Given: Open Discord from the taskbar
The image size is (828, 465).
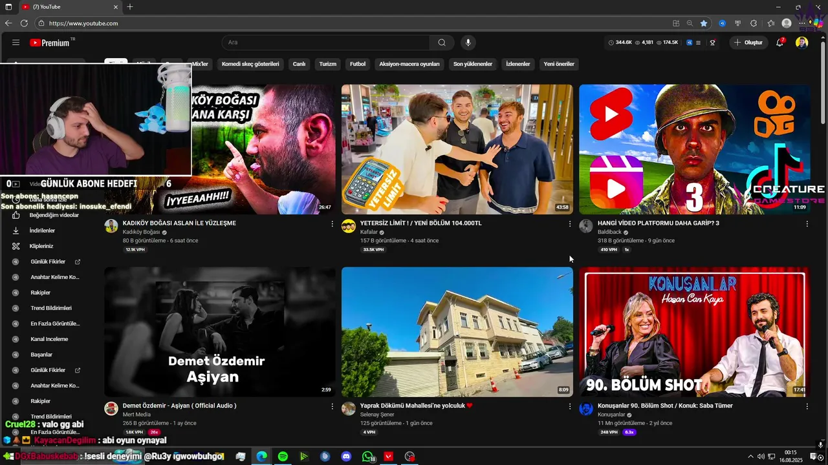Looking at the screenshot, I should pyautogui.click(x=346, y=457).
